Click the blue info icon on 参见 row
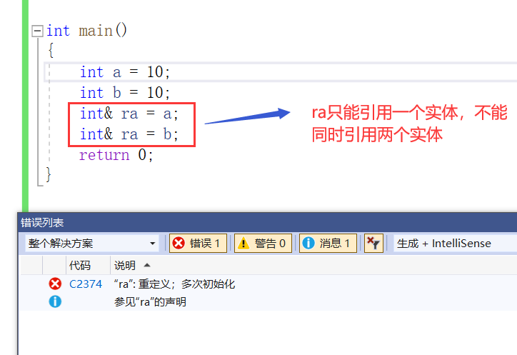Screen dimensions: 517x355 [x=55, y=301]
